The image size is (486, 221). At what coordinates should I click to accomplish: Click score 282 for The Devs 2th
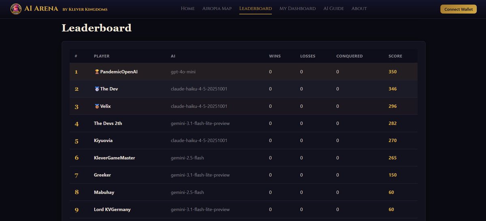coord(392,123)
